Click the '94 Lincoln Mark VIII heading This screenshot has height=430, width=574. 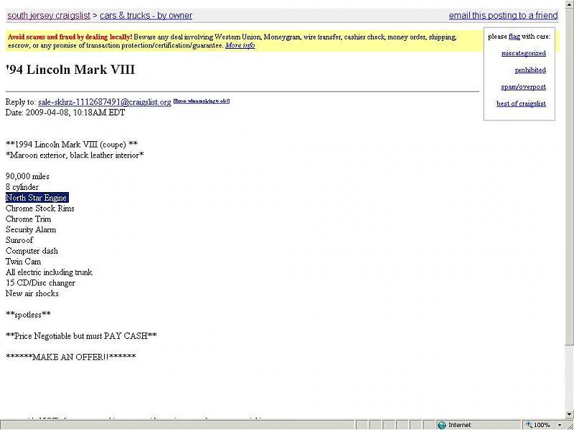(x=70, y=70)
